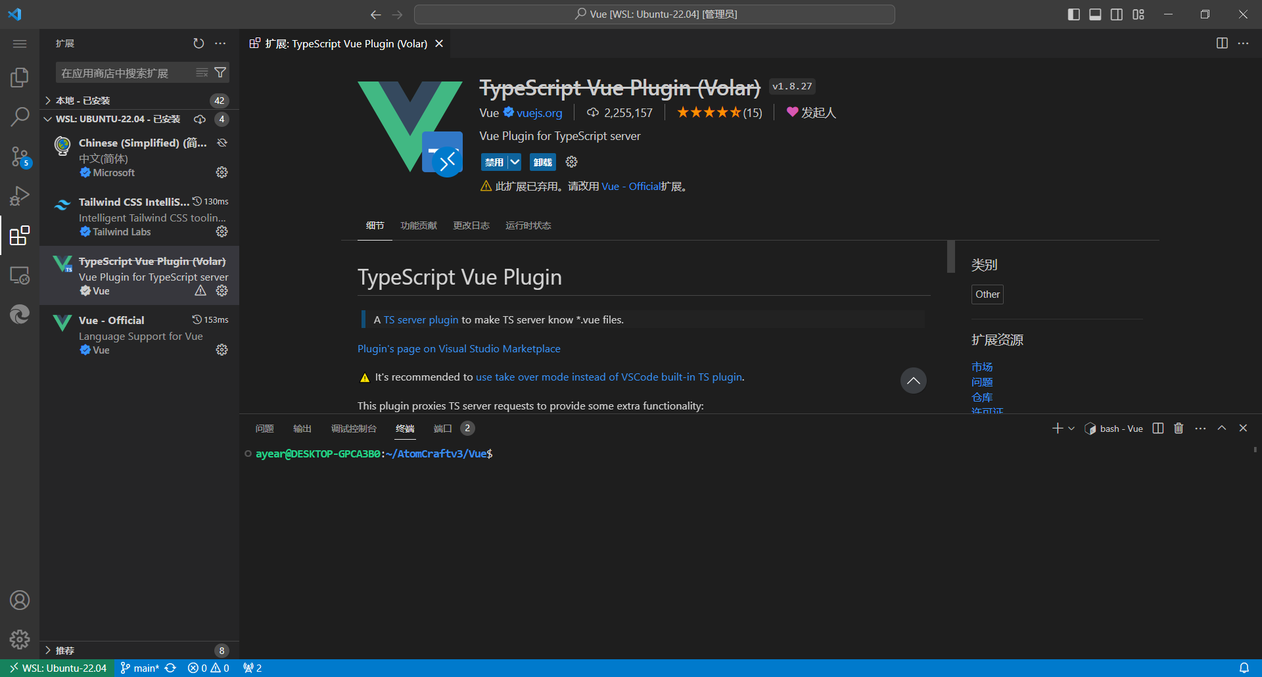1262x677 pixels.
Task: Open the Explorer view in activity bar
Action: [x=20, y=78]
